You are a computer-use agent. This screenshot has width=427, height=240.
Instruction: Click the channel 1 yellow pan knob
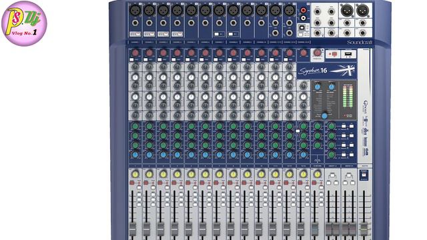[x=135, y=174]
